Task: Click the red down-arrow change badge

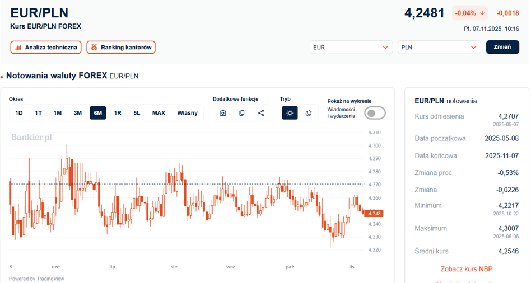Action: pos(470,13)
